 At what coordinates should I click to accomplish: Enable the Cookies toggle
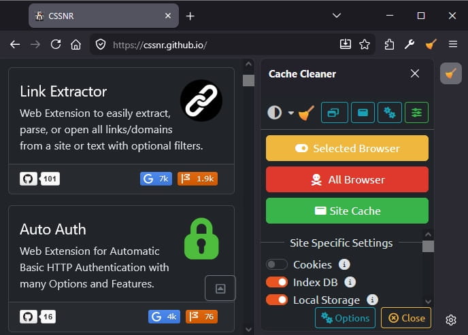pos(277,264)
